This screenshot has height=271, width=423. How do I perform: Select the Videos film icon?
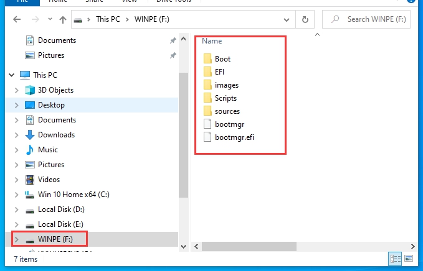30,180
